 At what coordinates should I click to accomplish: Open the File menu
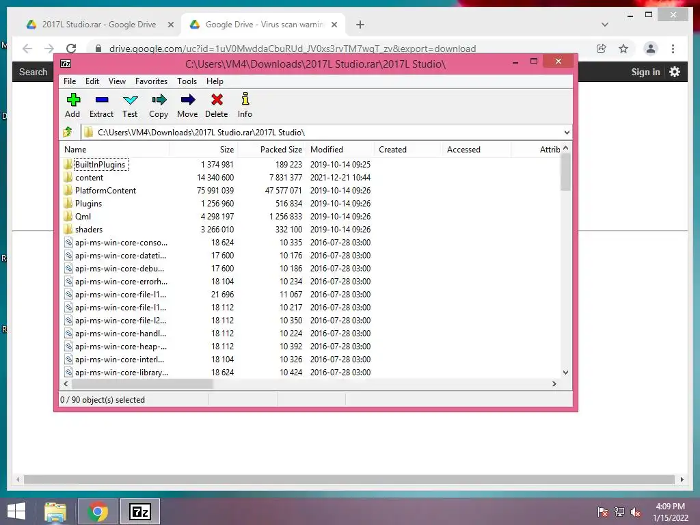pyautogui.click(x=70, y=81)
